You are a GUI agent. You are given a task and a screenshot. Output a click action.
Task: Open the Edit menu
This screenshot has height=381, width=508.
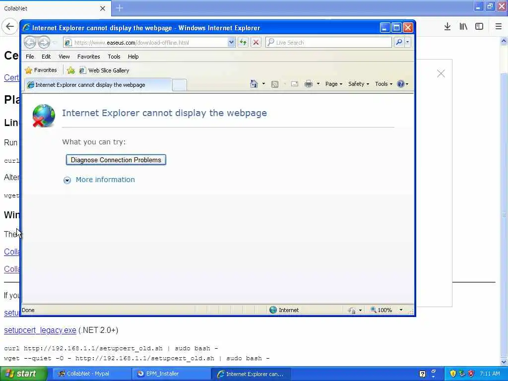[46, 57]
